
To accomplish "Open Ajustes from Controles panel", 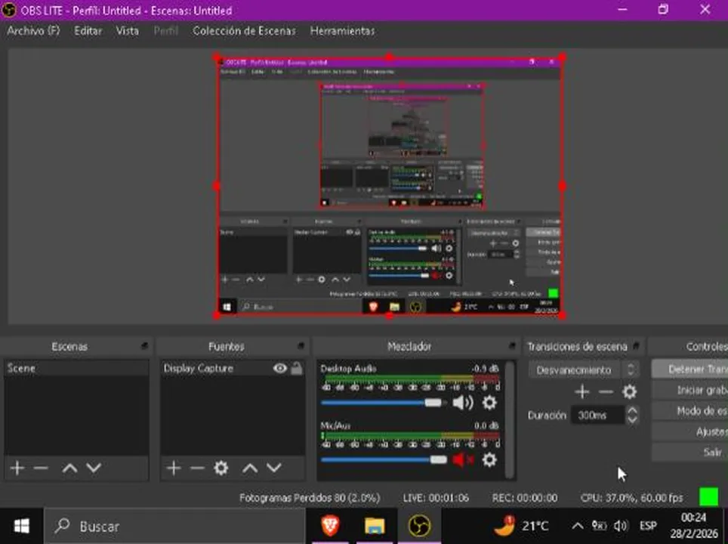I will click(x=690, y=431).
